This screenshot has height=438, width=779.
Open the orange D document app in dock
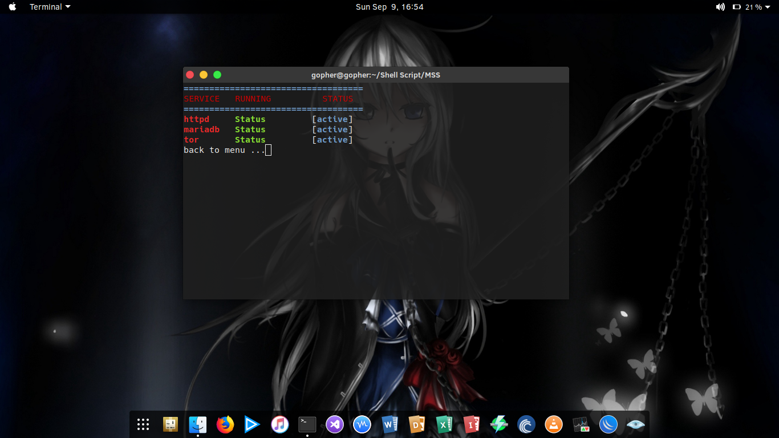point(417,424)
